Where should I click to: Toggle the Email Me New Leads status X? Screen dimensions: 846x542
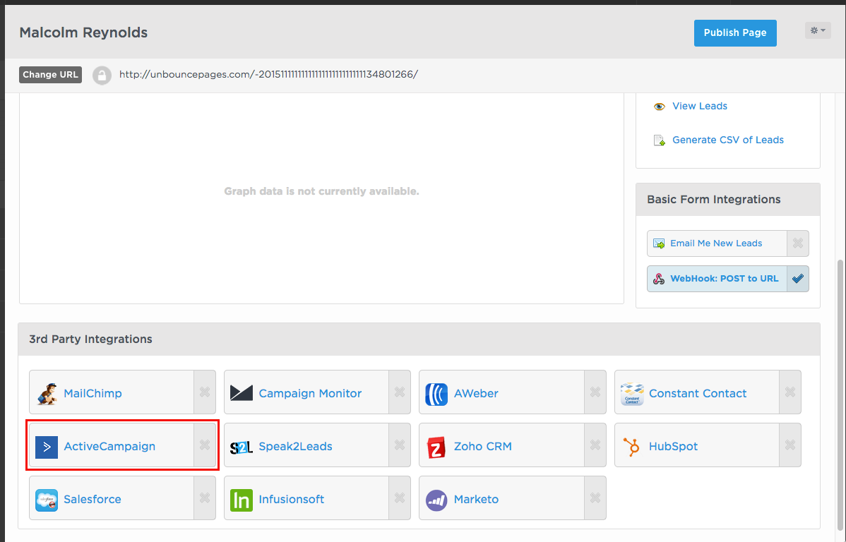798,243
